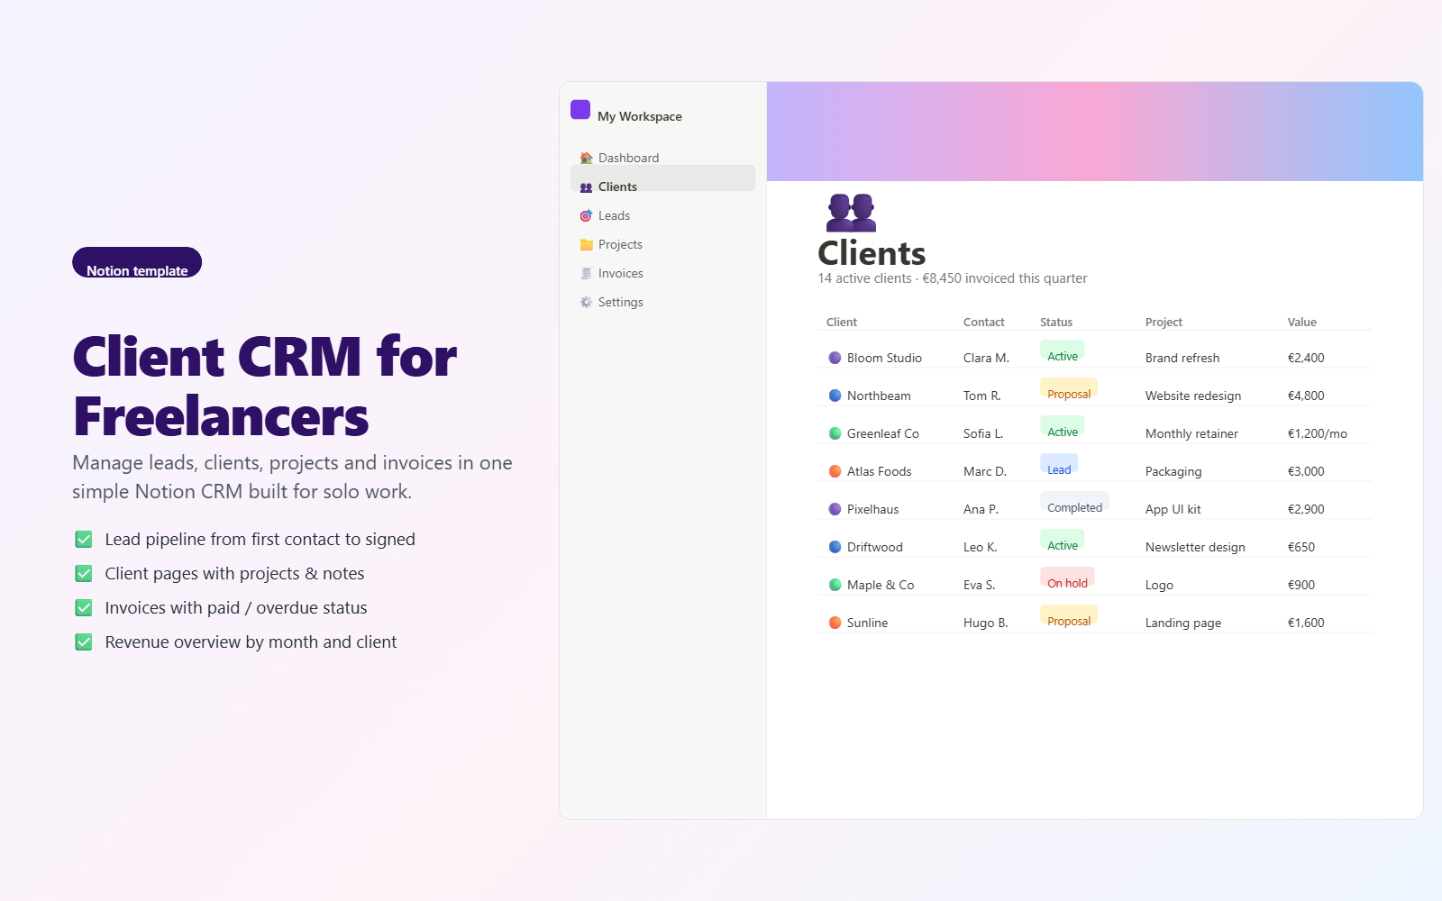Click the Leads target icon

[586, 215]
